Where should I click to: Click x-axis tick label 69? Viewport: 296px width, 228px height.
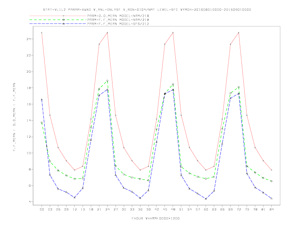tap(231, 209)
